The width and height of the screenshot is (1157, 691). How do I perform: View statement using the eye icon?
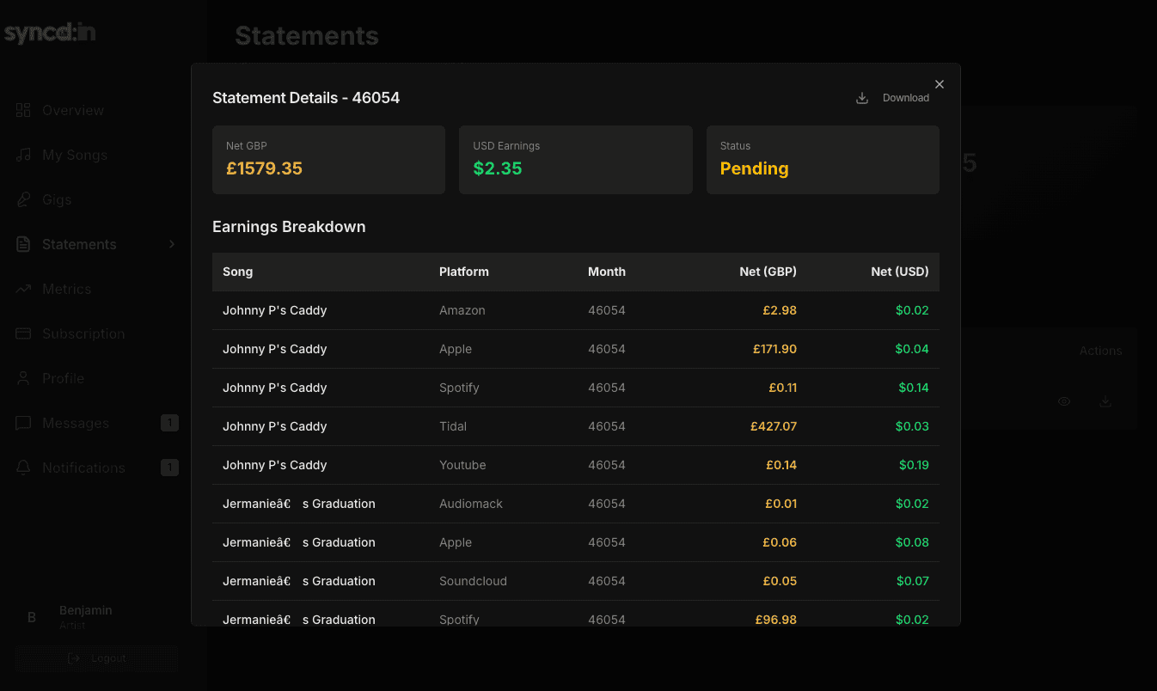[x=1064, y=401]
